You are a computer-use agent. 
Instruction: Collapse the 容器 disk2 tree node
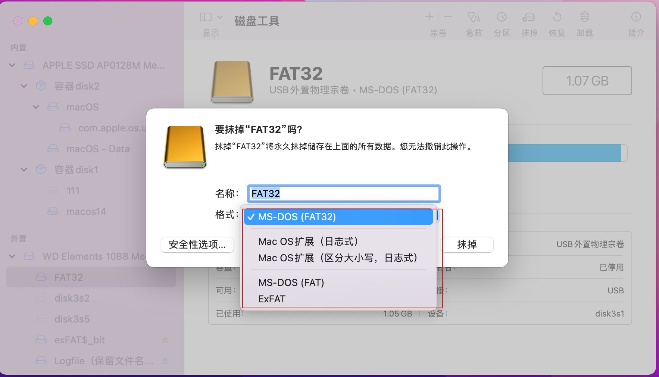[x=24, y=86]
